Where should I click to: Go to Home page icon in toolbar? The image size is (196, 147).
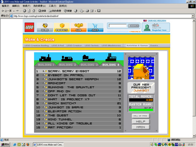(34, 11)
